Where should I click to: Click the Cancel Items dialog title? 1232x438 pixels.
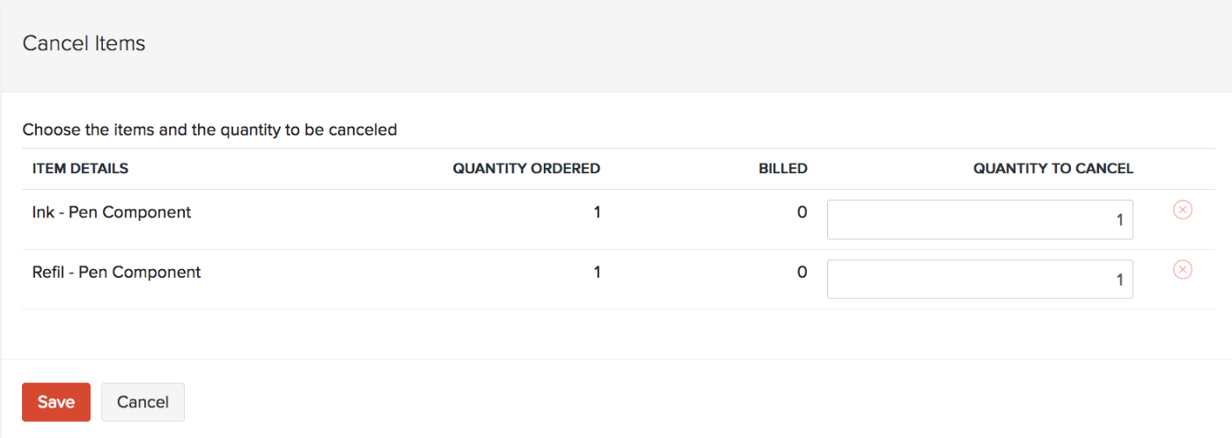pos(84,43)
